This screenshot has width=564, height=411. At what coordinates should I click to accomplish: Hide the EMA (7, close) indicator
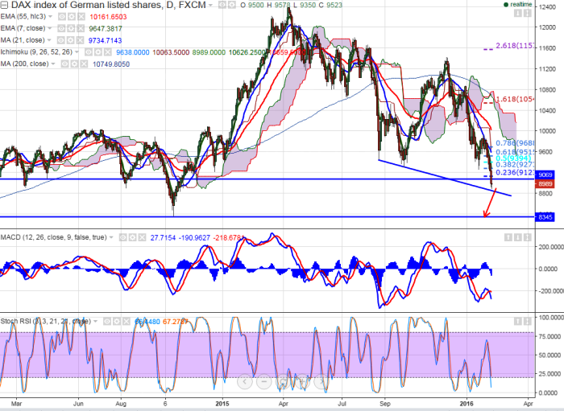tap(62, 28)
